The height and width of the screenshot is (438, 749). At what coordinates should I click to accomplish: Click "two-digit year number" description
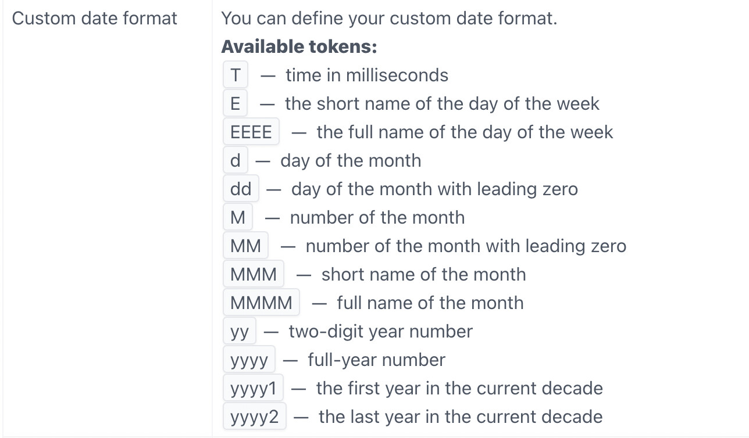pyautogui.click(x=380, y=332)
